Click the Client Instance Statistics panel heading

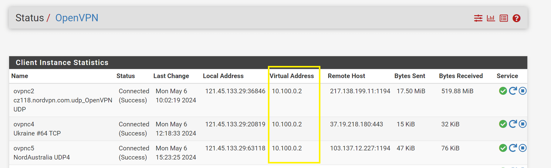point(62,63)
